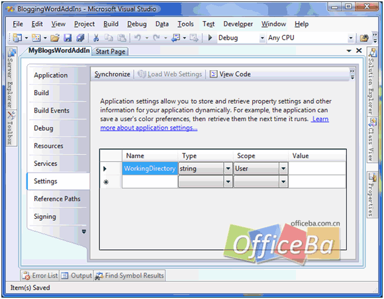Click the Navigate Forward icon
The height and width of the screenshot is (299, 384).
pyautogui.click(x=194, y=38)
